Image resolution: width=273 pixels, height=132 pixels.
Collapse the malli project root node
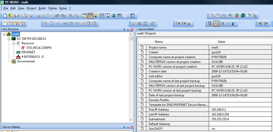pyautogui.click(x=4, y=34)
